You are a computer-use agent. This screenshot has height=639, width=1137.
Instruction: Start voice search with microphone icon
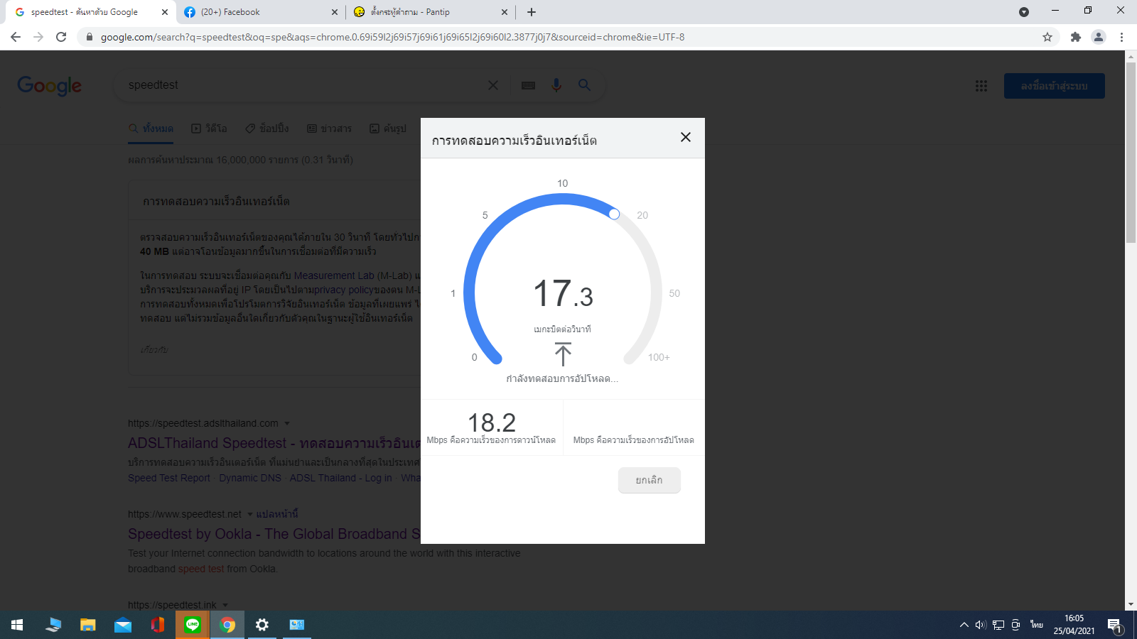[556, 85]
